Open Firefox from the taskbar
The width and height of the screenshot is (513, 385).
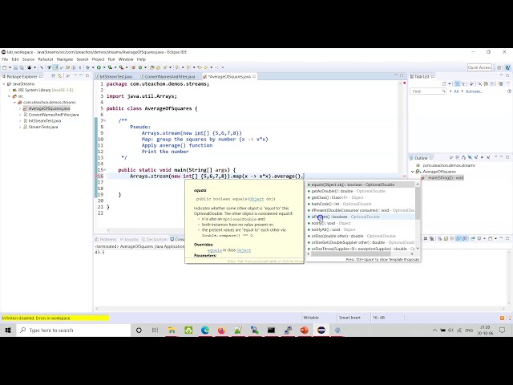(221, 330)
